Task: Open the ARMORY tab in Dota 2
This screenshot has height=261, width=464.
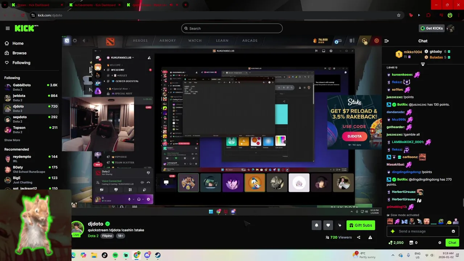Action: pos(167,41)
